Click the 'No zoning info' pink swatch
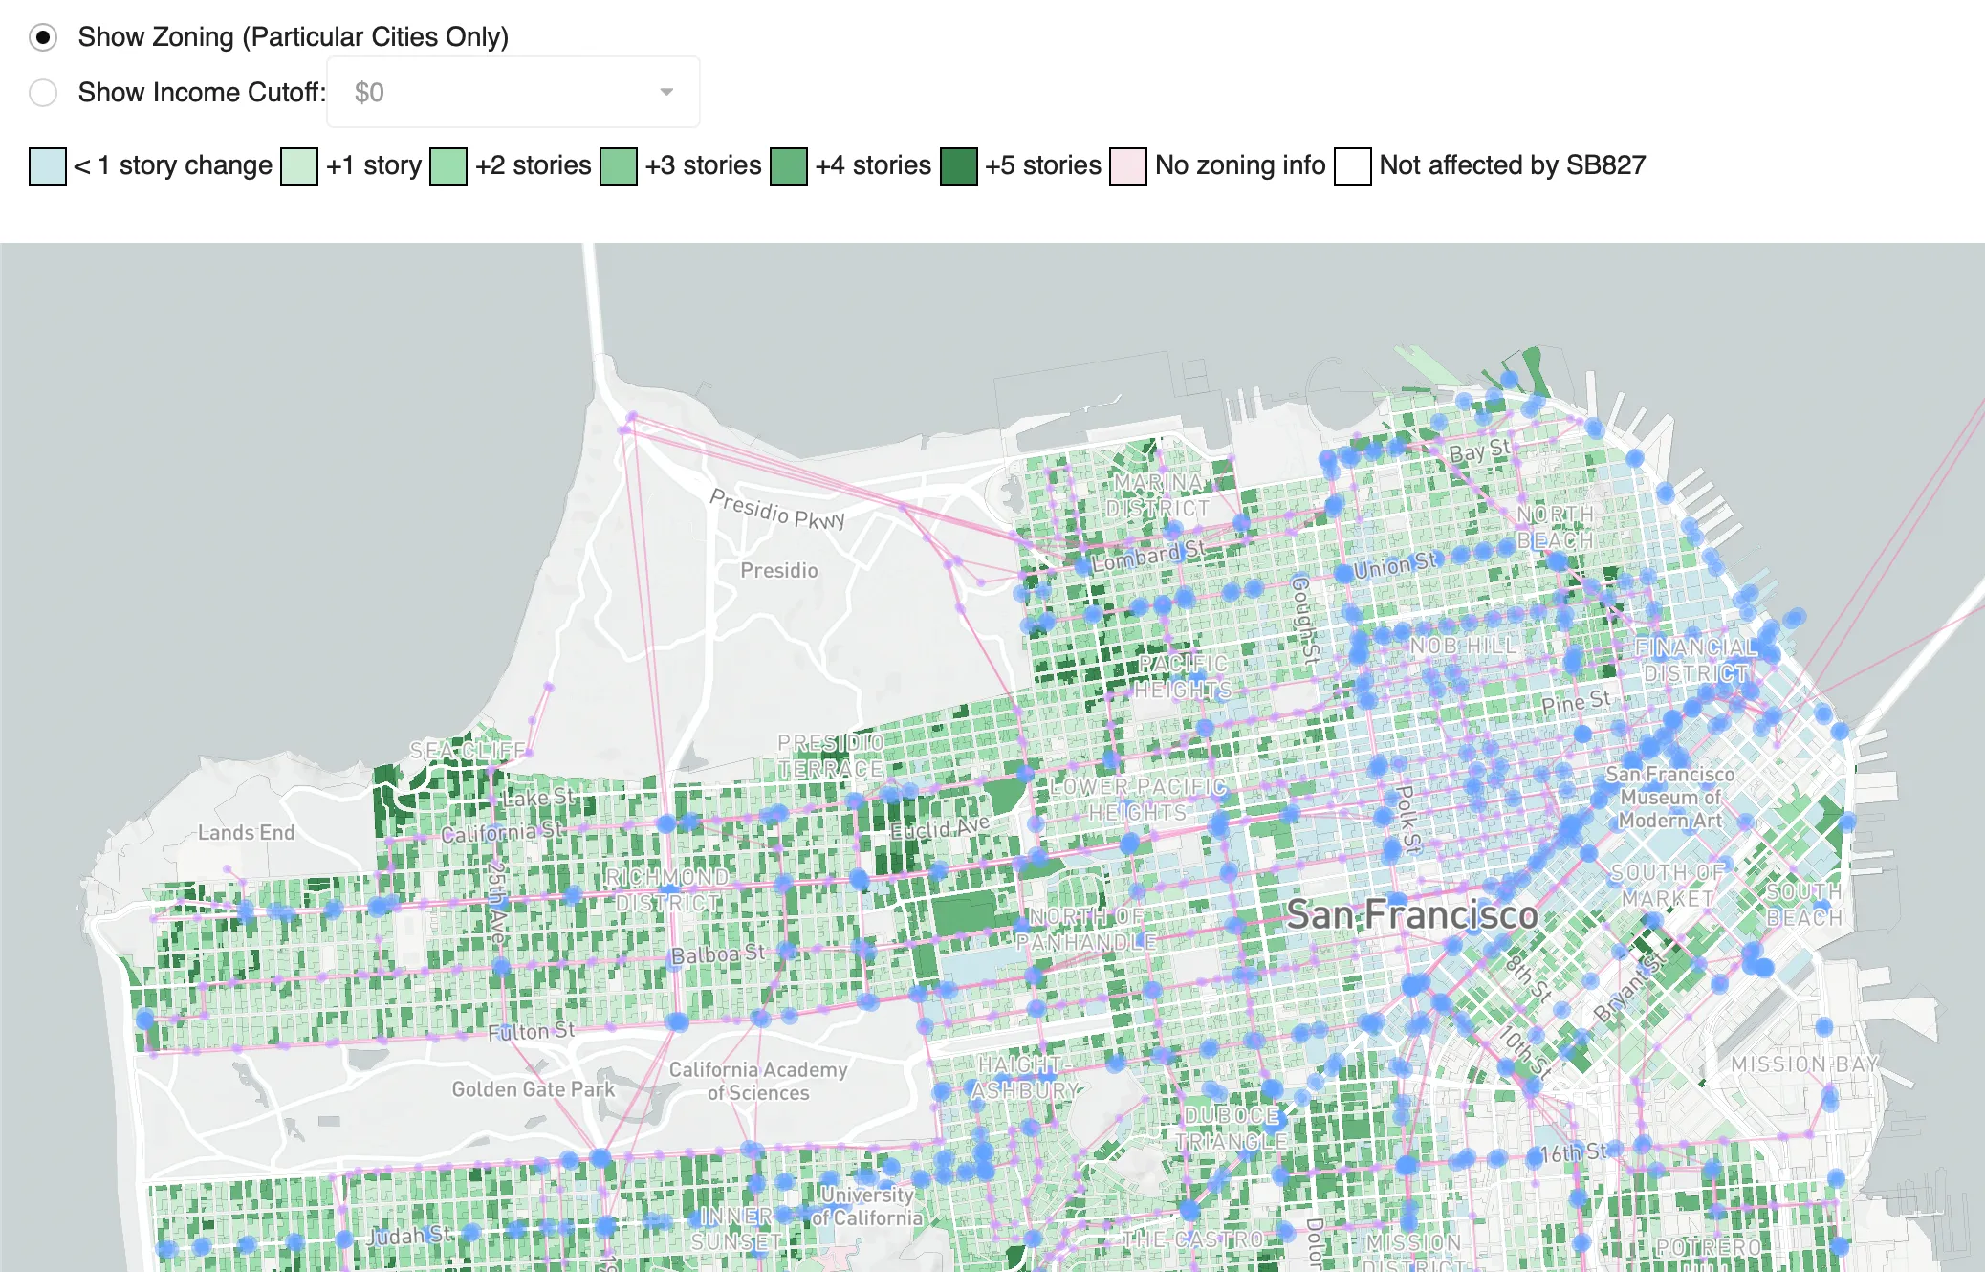This screenshot has height=1272, width=1985. coord(1128,165)
